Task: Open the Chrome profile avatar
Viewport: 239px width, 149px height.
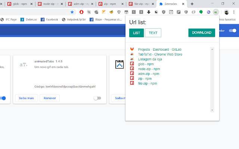Action: tap(227, 12)
